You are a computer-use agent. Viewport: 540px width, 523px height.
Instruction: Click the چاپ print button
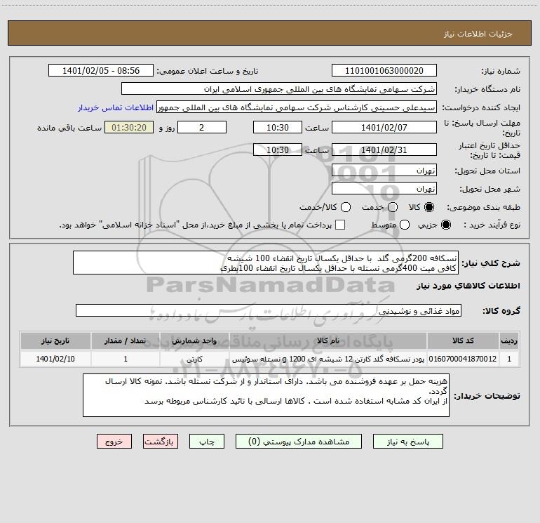[x=207, y=442]
